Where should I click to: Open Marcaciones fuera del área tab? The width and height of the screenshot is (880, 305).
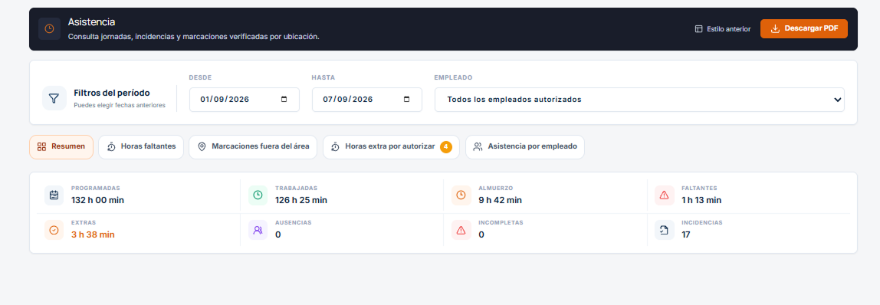pos(253,147)
